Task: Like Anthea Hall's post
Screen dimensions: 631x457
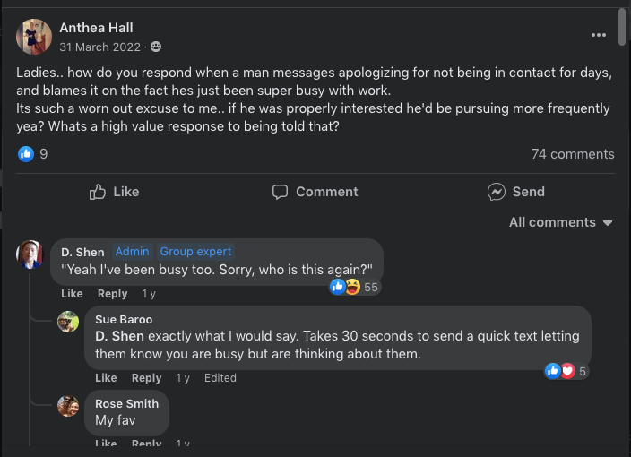Action: pos(114,192)
